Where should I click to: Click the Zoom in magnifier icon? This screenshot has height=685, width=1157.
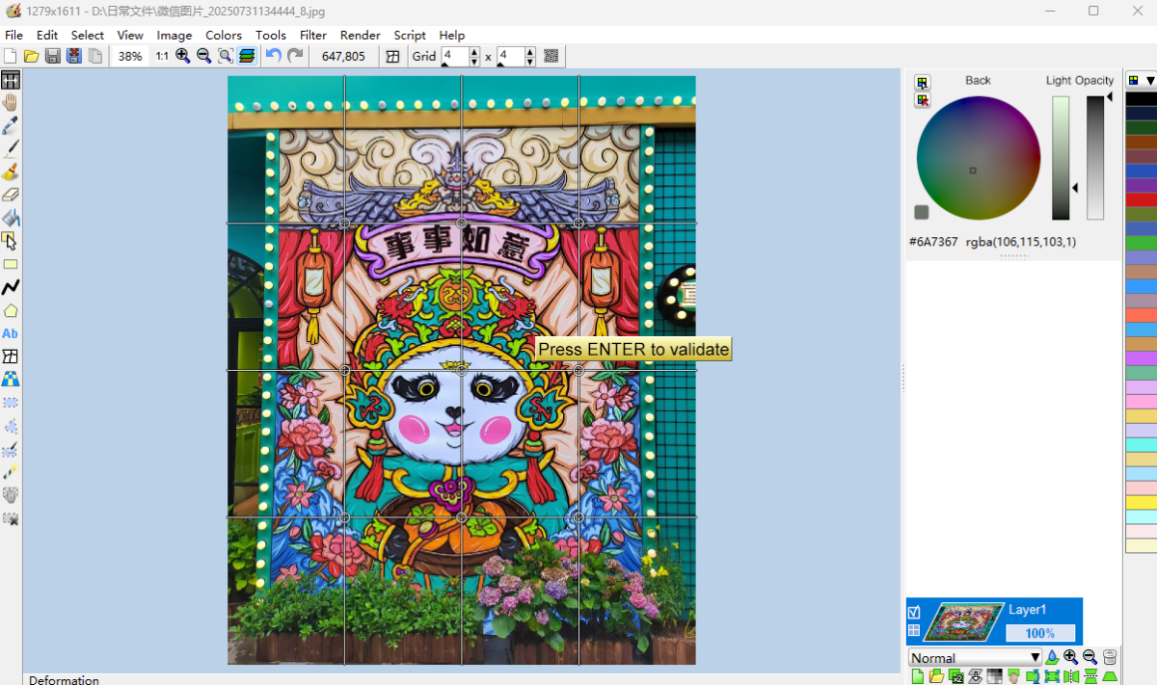183,56
